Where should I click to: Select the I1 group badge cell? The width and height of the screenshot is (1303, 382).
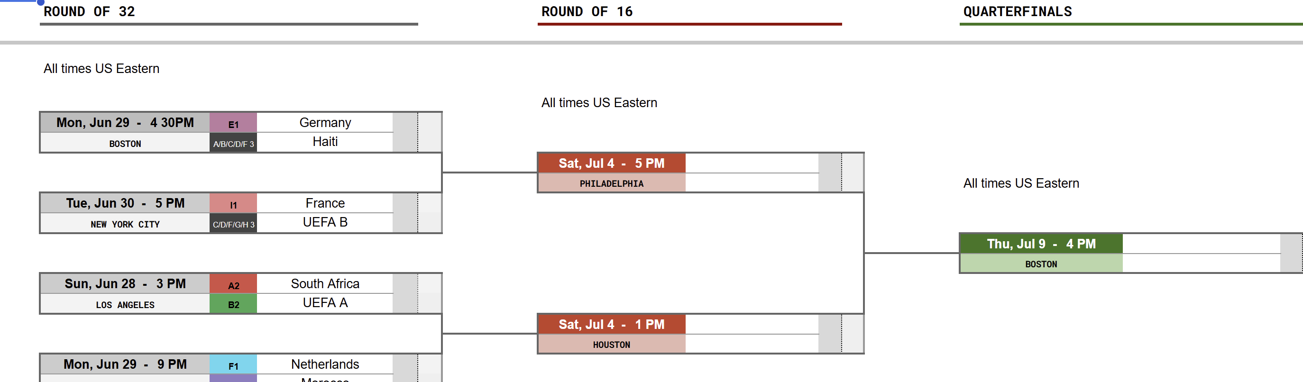coord(233,204)
